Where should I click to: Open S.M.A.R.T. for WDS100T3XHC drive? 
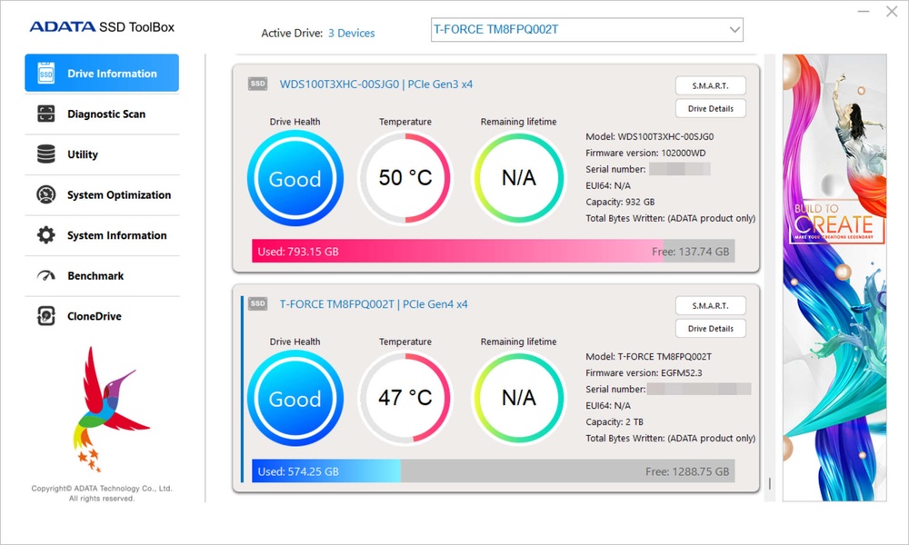tap(710, 85)
